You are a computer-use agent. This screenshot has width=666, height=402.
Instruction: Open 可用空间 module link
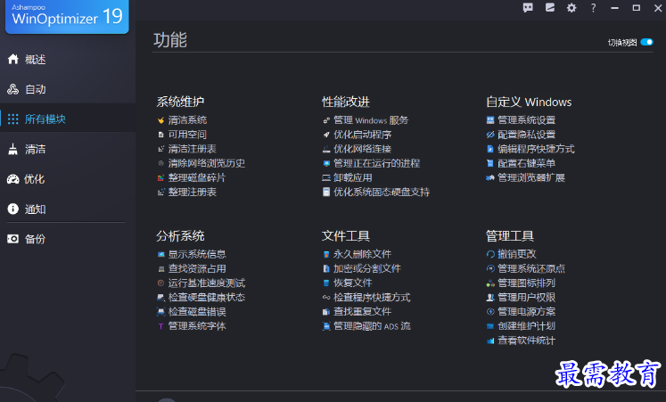point(187,135)
